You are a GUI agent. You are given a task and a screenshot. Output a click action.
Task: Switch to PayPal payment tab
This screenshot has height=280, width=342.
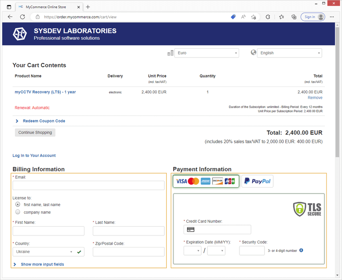click(257, 181)
